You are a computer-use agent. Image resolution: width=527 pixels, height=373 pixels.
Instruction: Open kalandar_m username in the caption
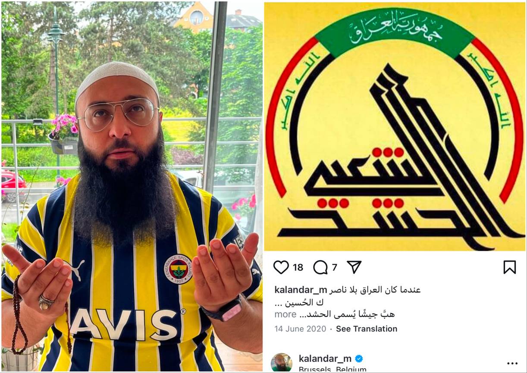coord(301,290)
